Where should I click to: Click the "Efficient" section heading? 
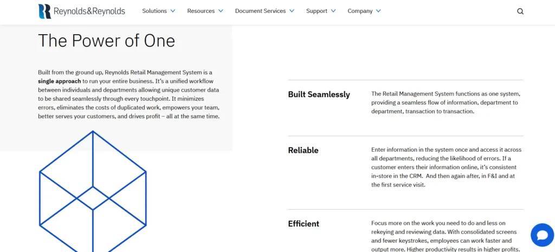pos(304,223)
